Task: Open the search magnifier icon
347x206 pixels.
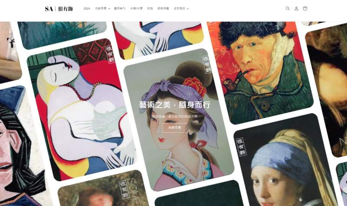Action: pos(288,8)
